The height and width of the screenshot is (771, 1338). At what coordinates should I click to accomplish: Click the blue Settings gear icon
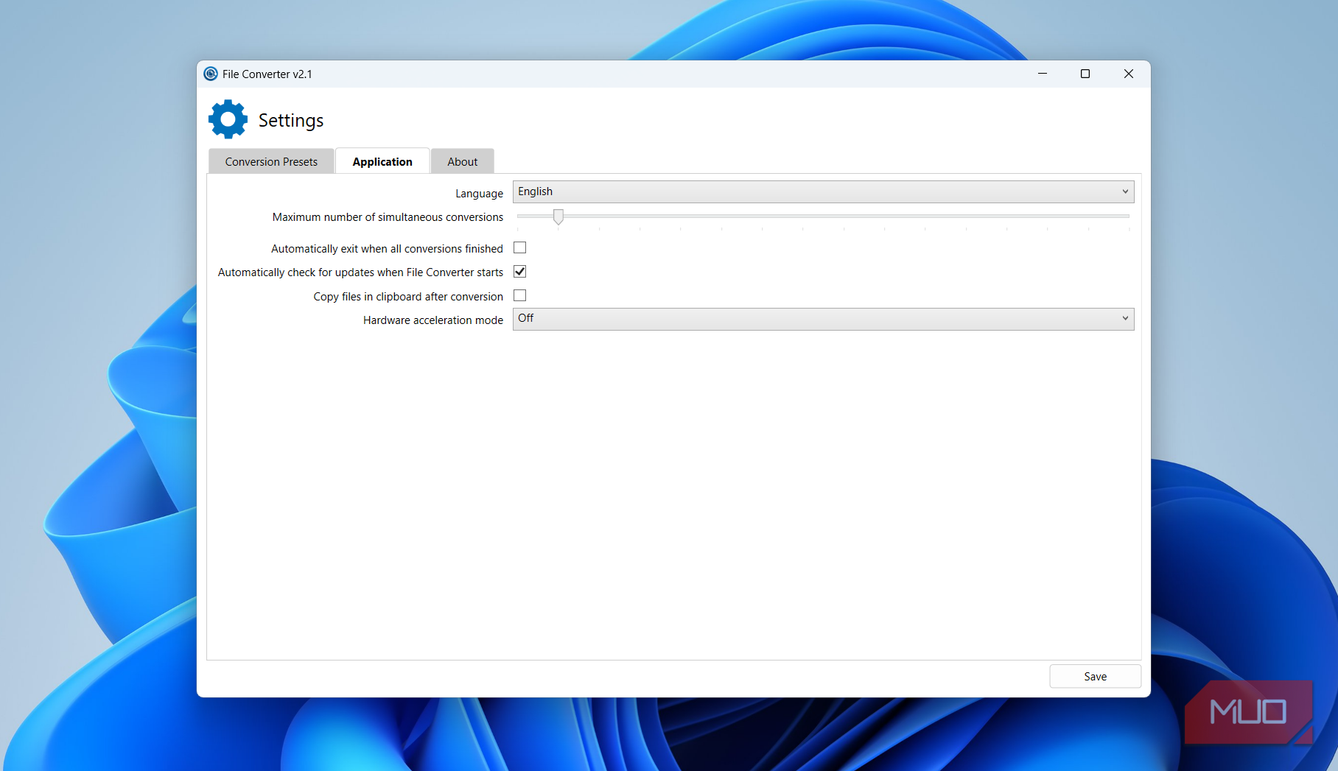tap(228, 119)
